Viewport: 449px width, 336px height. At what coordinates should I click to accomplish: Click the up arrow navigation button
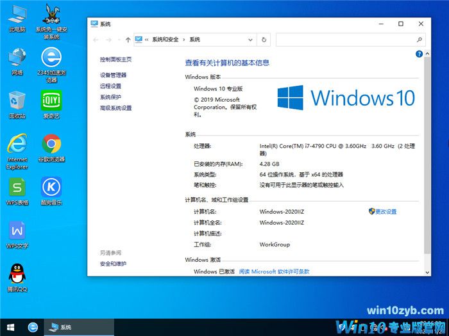[x=128, y=40]
